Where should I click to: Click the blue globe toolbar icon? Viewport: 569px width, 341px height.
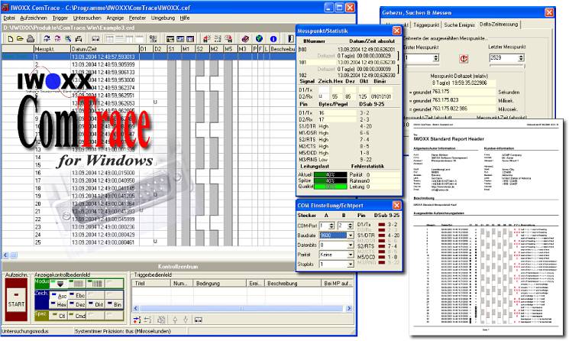coord(259,38)
